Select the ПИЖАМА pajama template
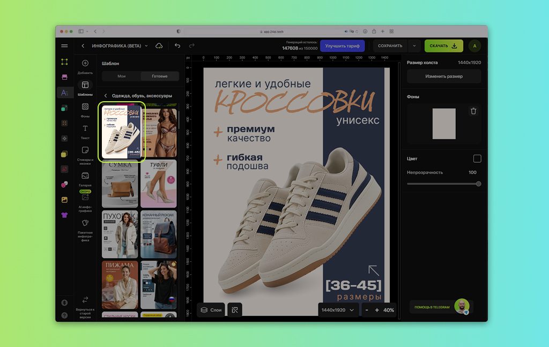This screenshot has width=549, height=347. (120, 285)
